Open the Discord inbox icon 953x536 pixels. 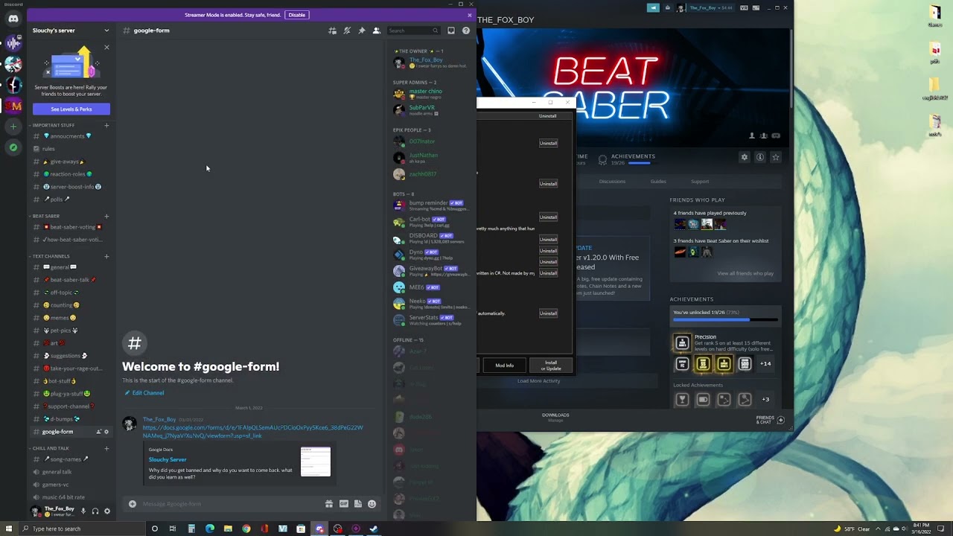click(451, 31)
